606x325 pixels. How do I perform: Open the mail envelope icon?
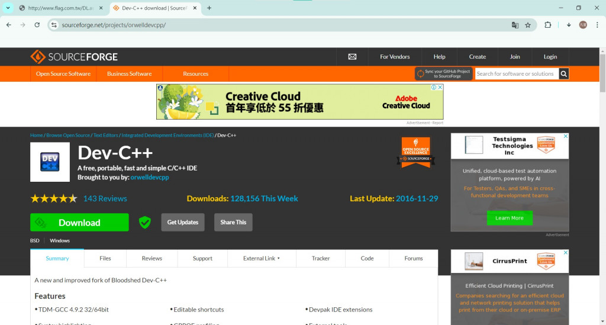point(352,57)
